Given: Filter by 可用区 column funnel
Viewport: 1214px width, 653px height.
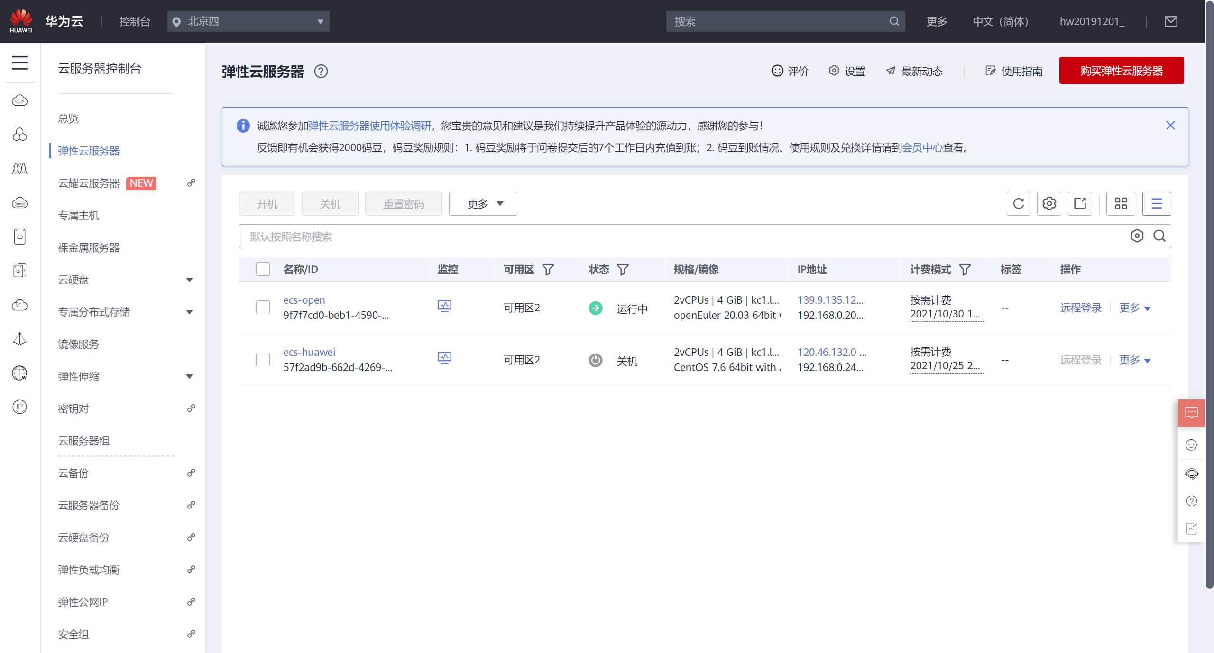Looking at the screenshot, I should point(548,270).
